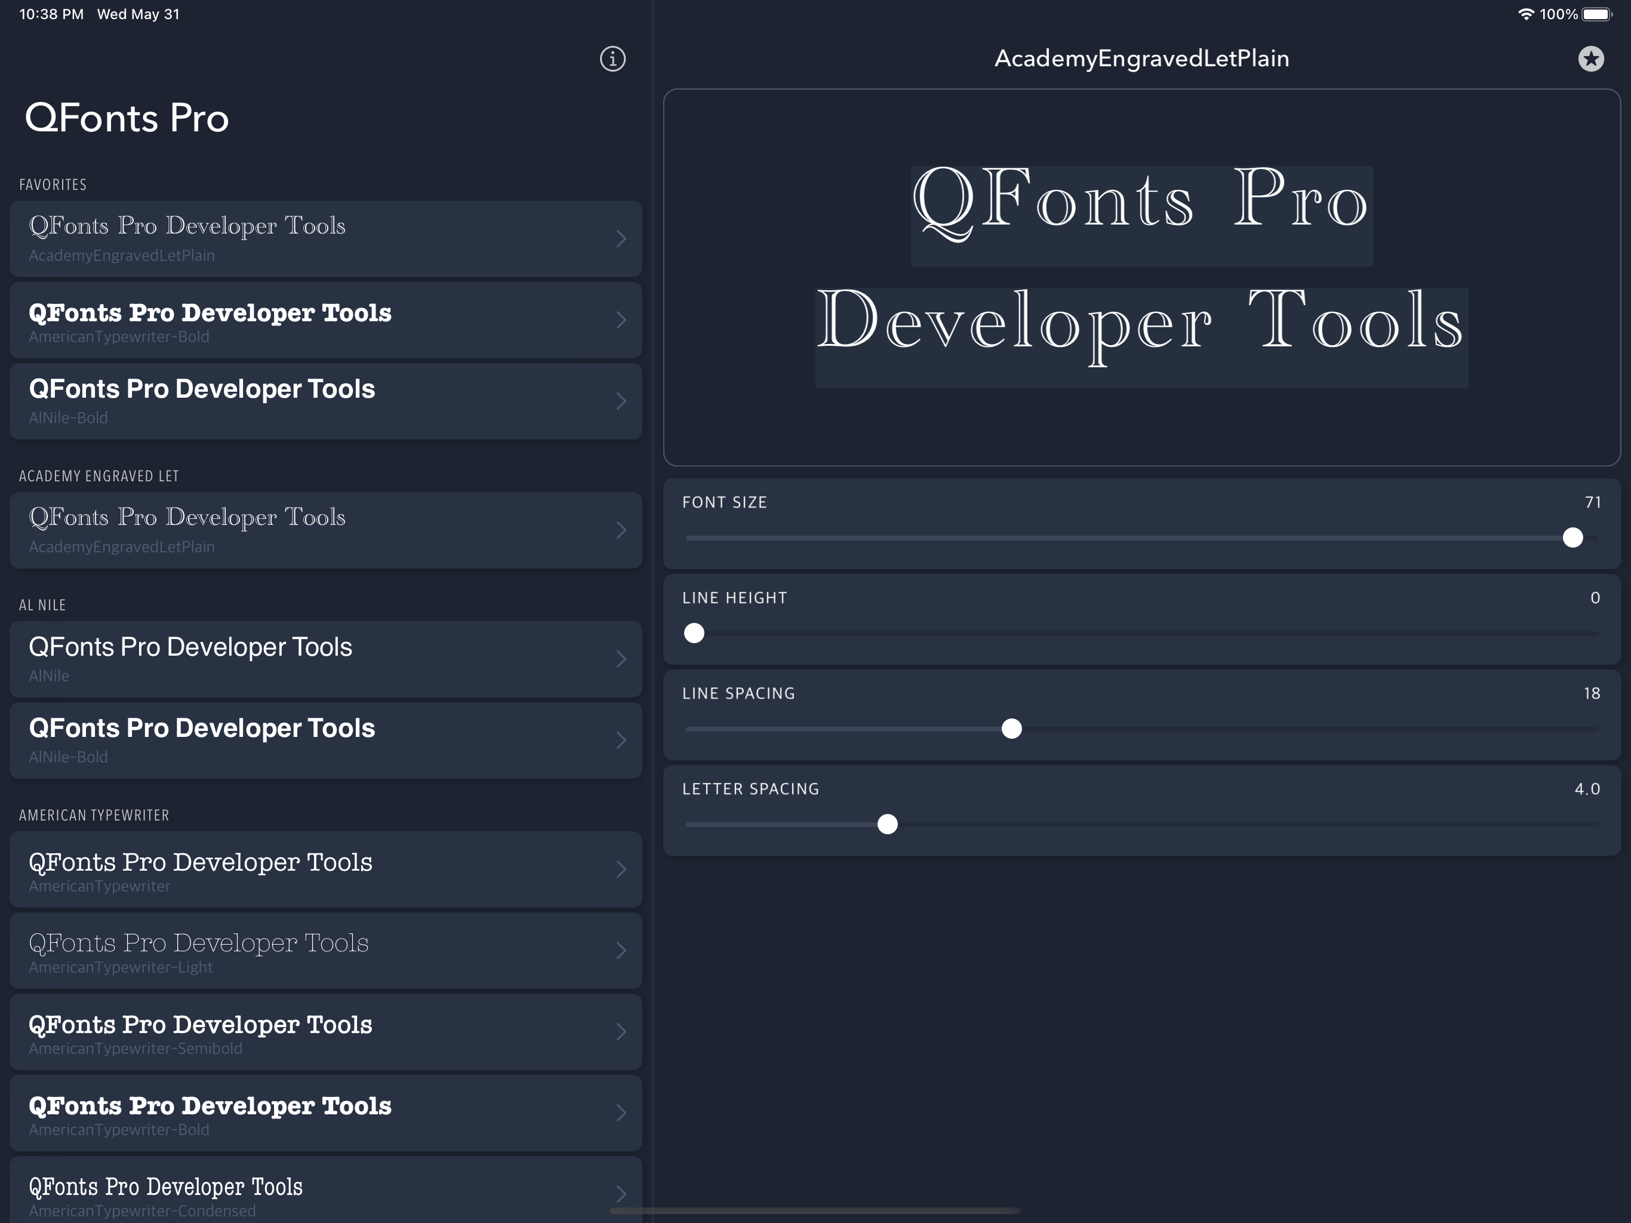Click the AL NILE section header
The image size is (1631, 1223).
pyautogui.click(x=42, y=606)
